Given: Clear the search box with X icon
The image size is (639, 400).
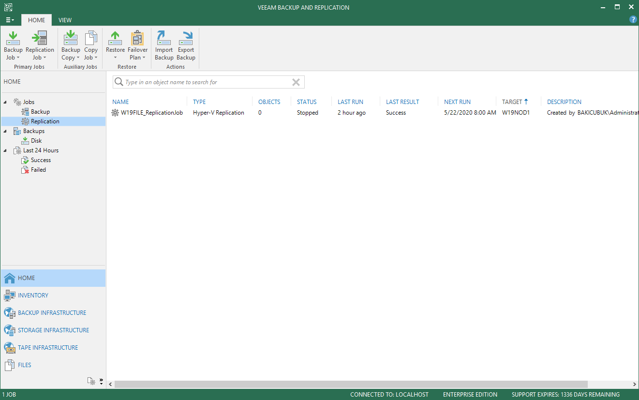Looking at the screenshot, I should point(296,82).
